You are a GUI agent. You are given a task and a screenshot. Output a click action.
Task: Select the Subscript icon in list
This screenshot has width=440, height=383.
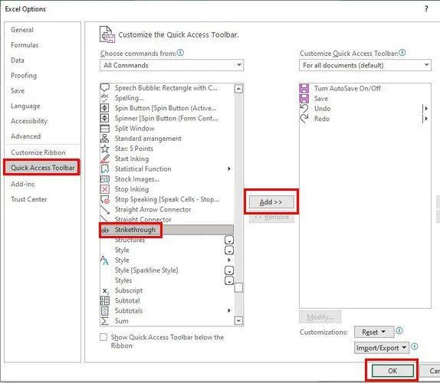click(105, 290)
